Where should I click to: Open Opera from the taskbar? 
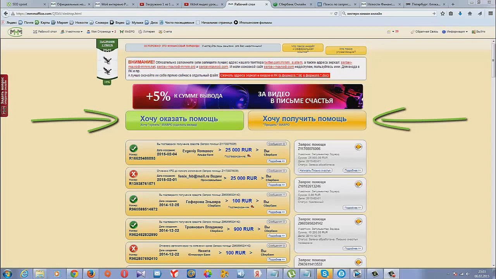click(x=124, y=274)
